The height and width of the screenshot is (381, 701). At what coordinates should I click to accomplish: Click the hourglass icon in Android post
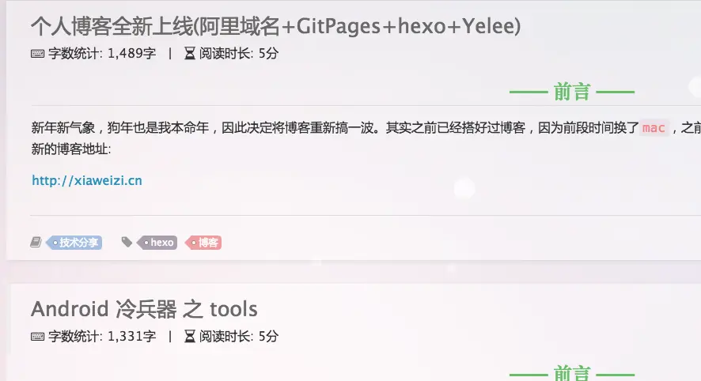point(190,337)
